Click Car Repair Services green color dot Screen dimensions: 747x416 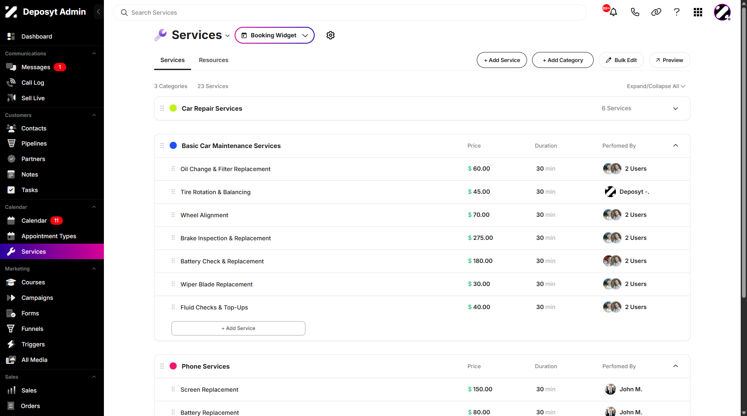click(x=173, y=108)
